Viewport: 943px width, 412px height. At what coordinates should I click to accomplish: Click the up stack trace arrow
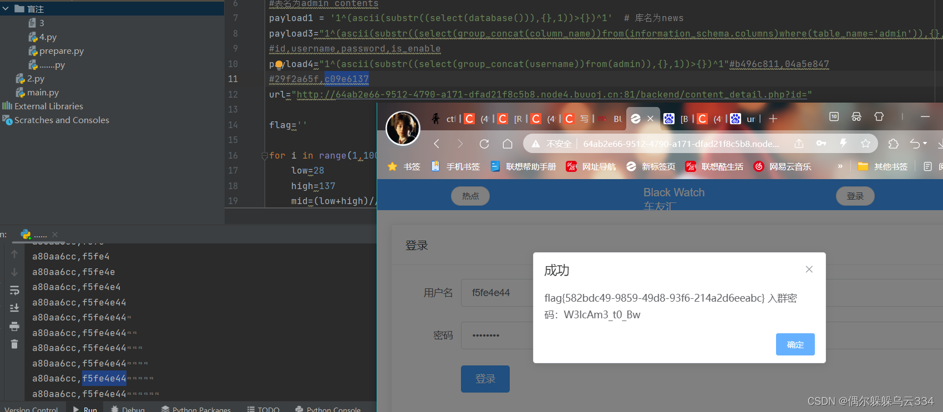[x=14, y=254]
